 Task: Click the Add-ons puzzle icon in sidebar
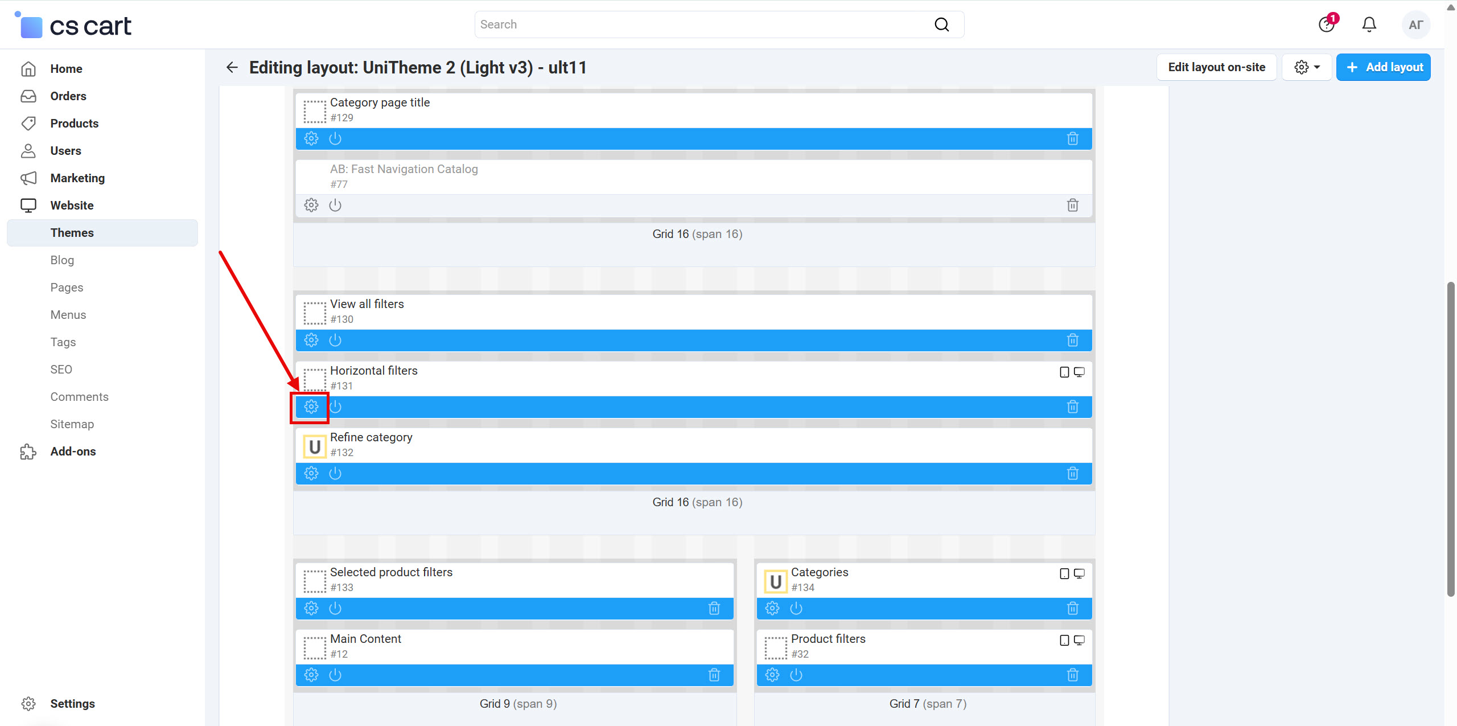[28, 452]
